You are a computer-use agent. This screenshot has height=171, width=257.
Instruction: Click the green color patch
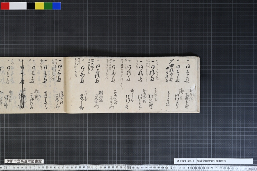[x=48, y=6]
